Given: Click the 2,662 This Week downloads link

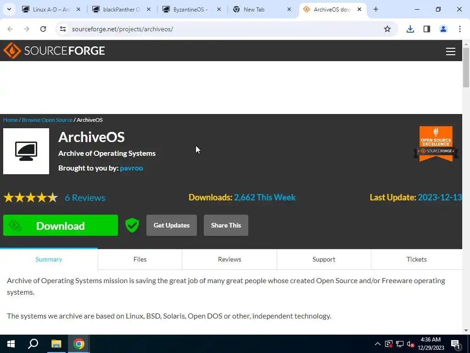Looking at the screenshot, I should tap(265, 197).
